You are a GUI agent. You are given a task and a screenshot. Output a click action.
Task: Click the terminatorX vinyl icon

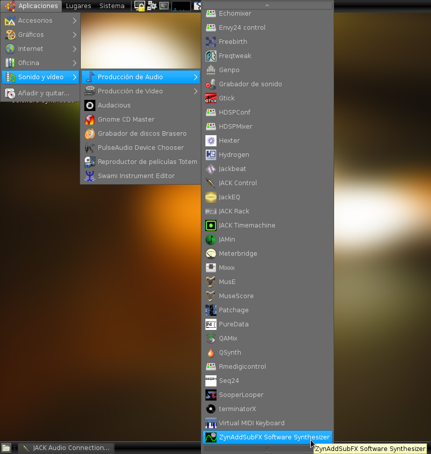pyautogui.click(x=211, y=409)
